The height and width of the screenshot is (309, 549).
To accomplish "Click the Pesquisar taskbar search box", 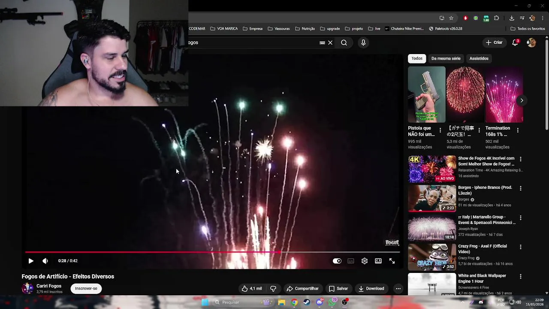I will 244,302.
